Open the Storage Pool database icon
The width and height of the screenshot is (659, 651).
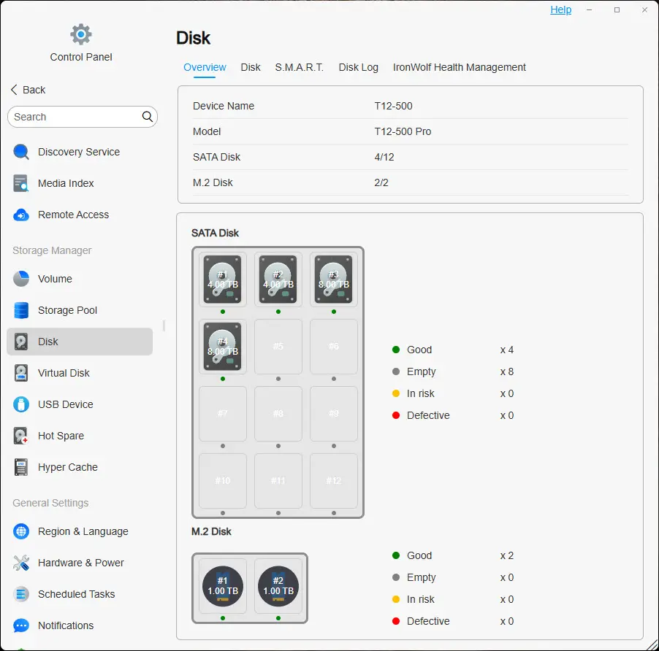click(21, 310)
